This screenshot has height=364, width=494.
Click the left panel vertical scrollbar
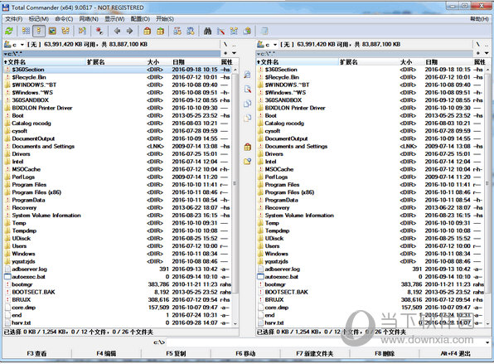pos(235,196)
